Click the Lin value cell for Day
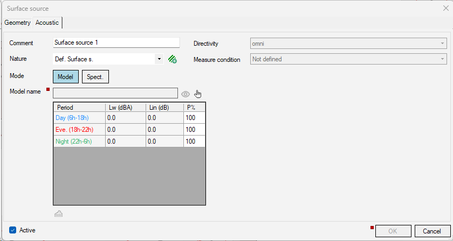Screen dimensions: 453x241 (164, 118)
